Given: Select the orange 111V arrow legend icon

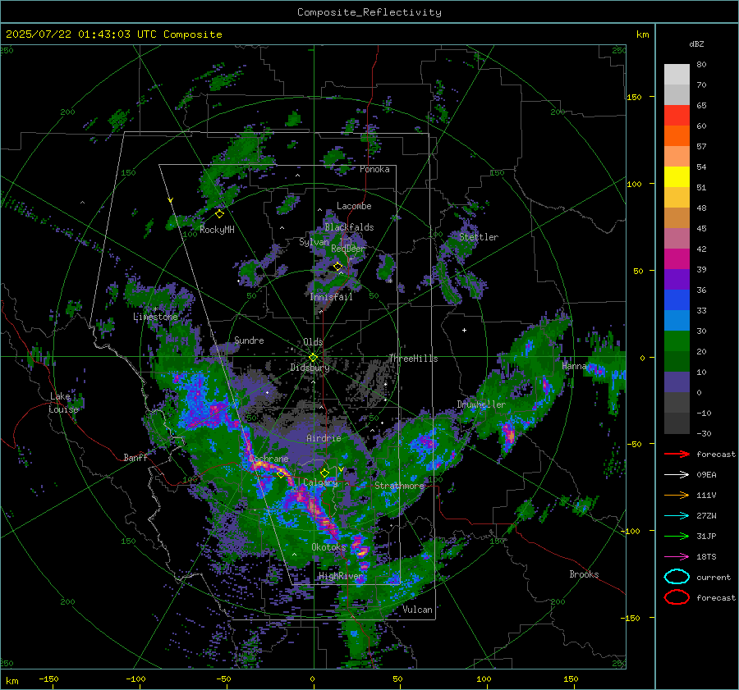Looking at the screenshot, I should (677, 495).
